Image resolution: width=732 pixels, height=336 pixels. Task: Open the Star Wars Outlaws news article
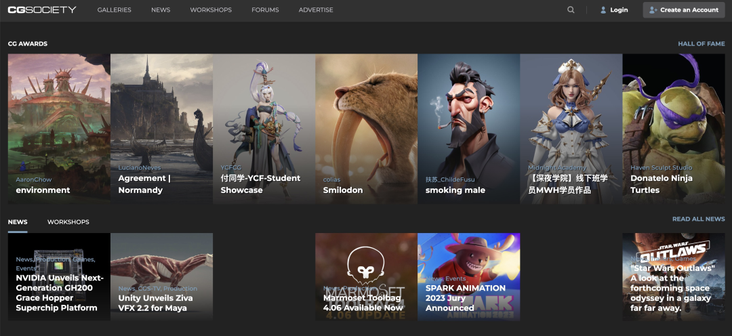tap(674, 277)
